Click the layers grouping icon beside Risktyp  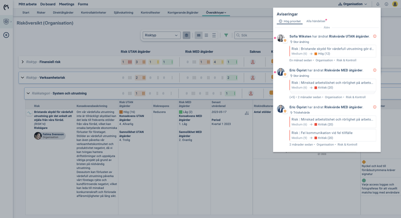point(186,35)
